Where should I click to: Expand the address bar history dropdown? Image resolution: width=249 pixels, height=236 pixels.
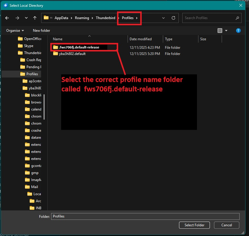click(164, 18)
